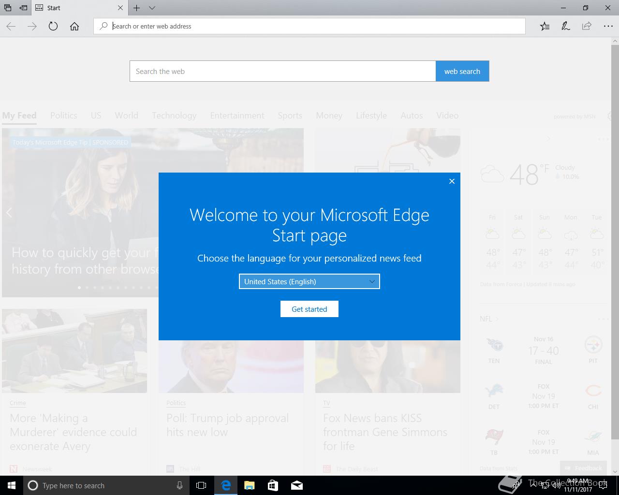Viewport: 619px width, 495px height.
Task: Open the Hub favorites icon
Action: (545, 26)
